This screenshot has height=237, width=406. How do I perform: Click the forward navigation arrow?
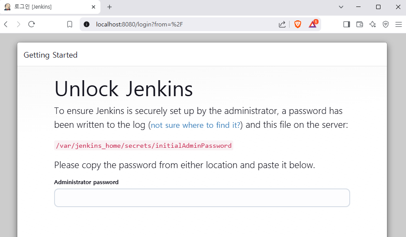click(19, 24)
